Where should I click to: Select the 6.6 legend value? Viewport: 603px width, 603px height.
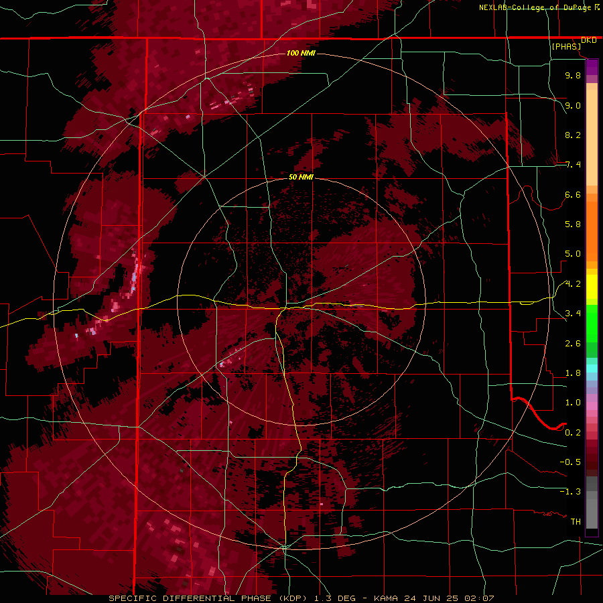pos(573,194)
